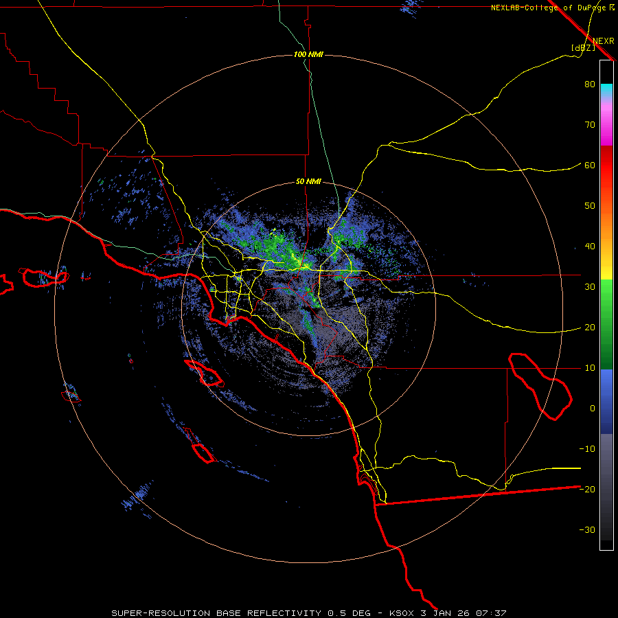The width and height of the screenshot is (618, 618).
Task: Click the 10 value on the dBZ scale
Action: point(590,368)
